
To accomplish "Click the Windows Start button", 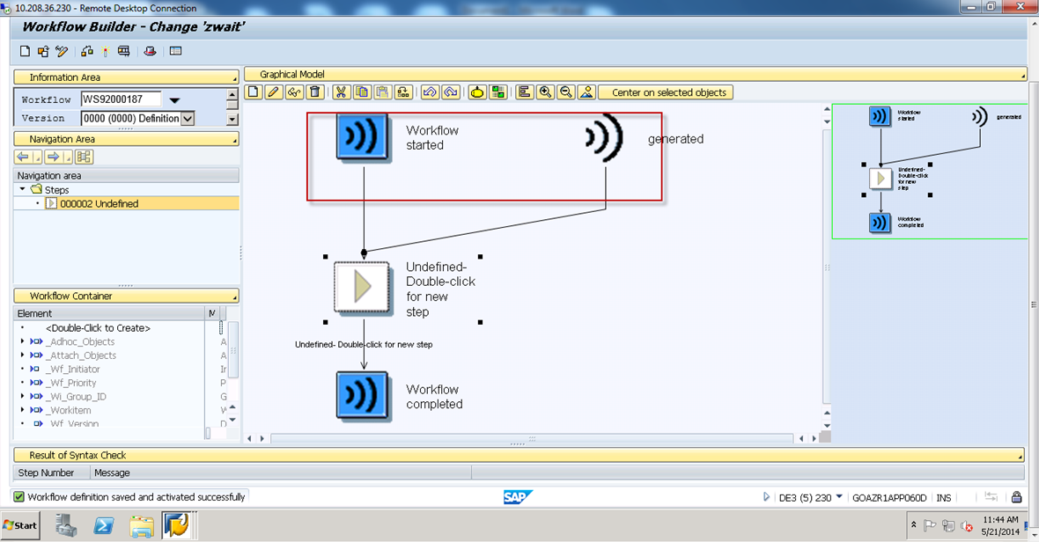I will pos(20,525).
